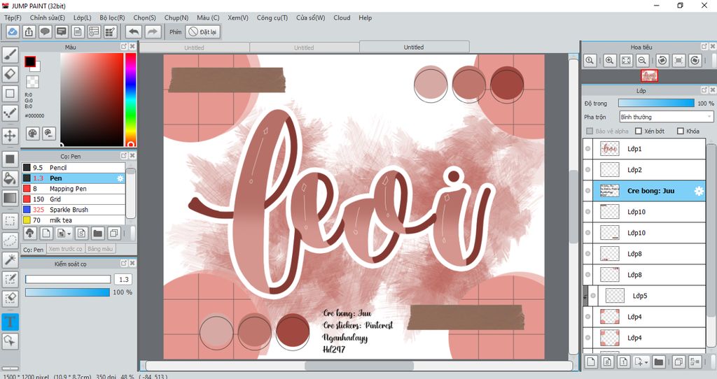Add a new layer with page icon

591,362
